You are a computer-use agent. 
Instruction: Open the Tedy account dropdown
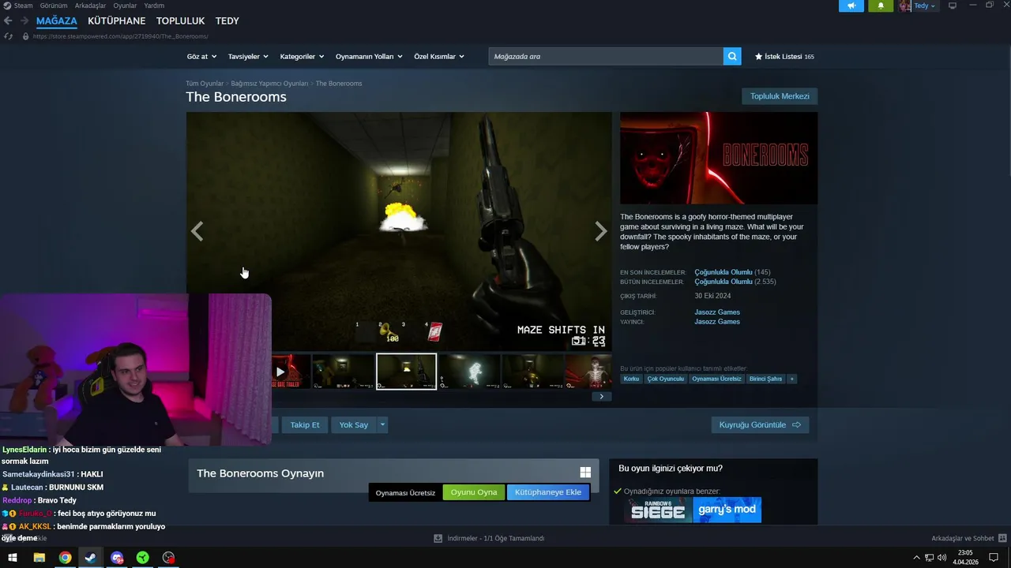click(x=925, y=6)
